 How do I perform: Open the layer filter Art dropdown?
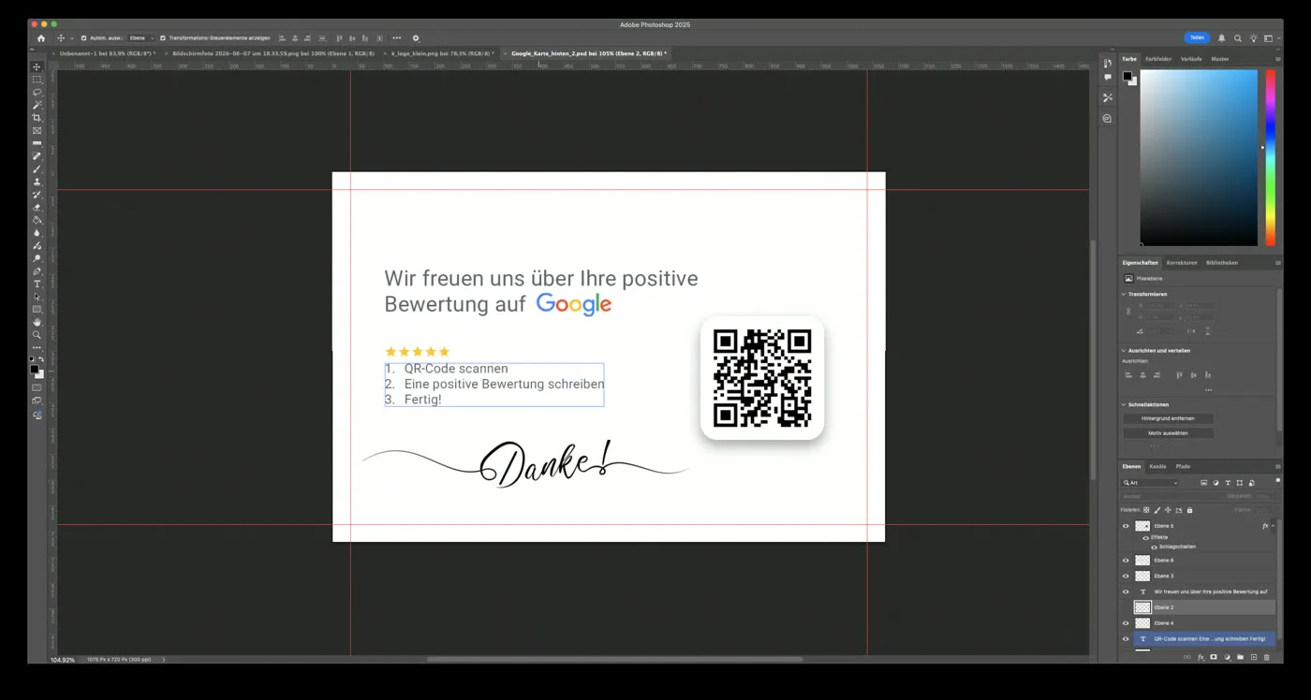point(1151,483)
